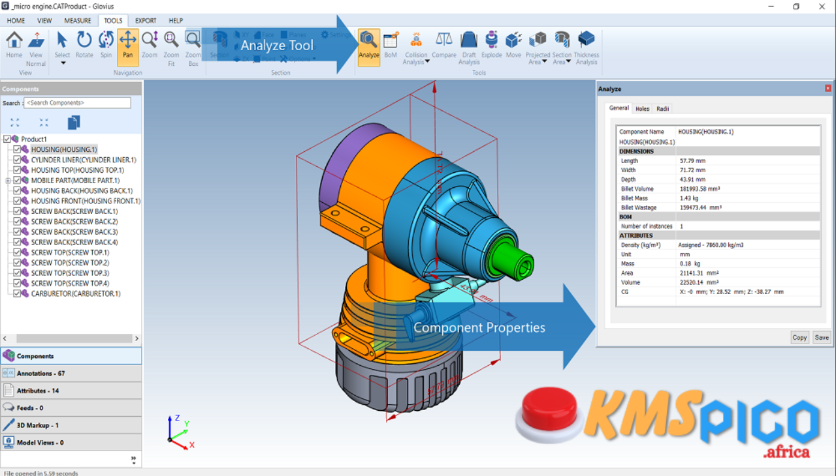The width and height of the screenshot is (836, 476).
Task: Open the Components panel bar
Action: click(71, 356)
